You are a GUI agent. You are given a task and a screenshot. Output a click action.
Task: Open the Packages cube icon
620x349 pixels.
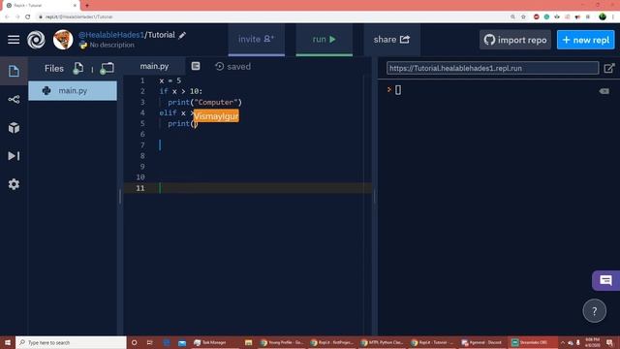[14, 128]
